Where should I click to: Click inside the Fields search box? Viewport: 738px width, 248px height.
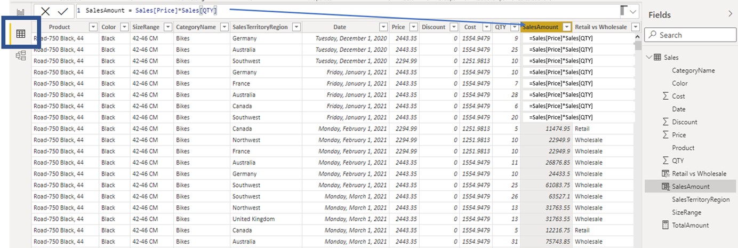tap(689, 35)
